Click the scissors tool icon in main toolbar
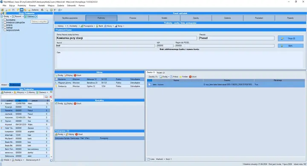 (55, 10)
